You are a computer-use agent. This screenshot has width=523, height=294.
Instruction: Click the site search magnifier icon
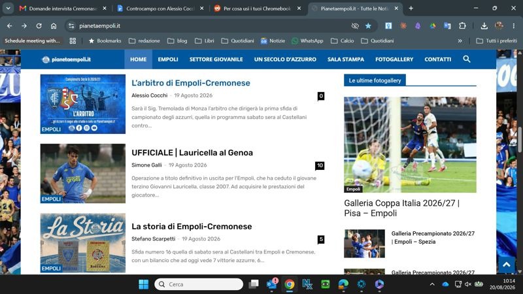pyautogui.click(x=467, y=59)
